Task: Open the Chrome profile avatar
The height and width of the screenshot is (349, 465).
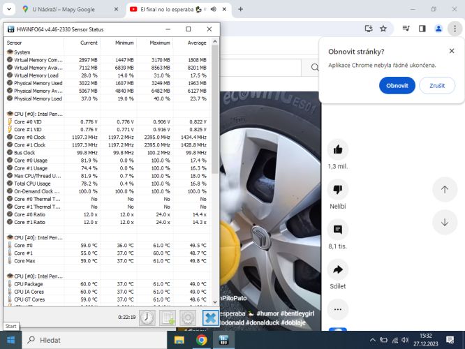Action: [x=438, y=29]
